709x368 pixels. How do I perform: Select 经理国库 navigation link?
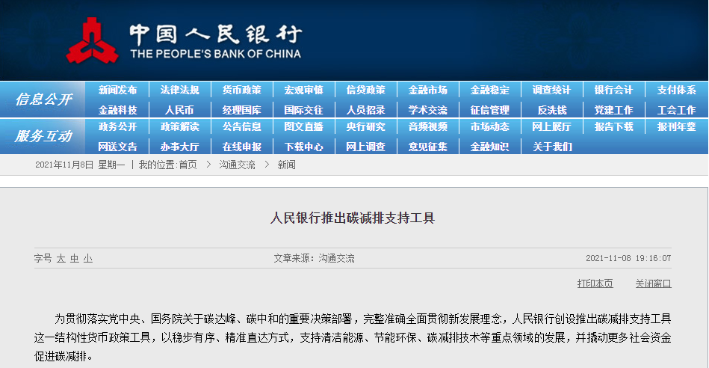pyautogui.click(x=241, y=110)
